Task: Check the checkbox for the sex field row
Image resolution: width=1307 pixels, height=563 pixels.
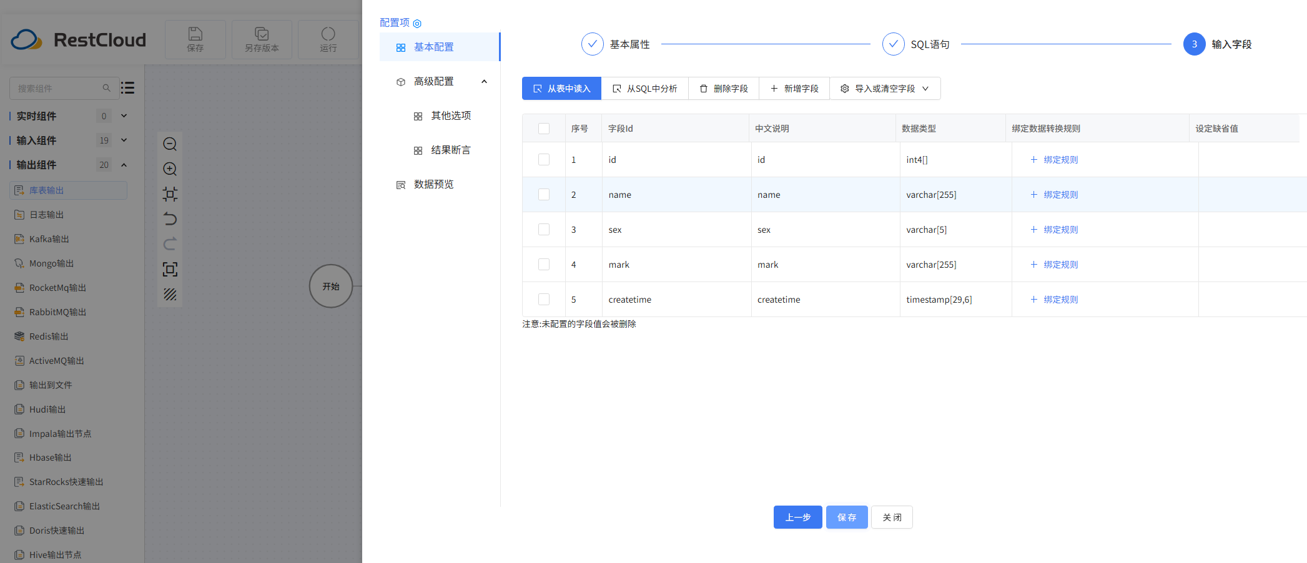Action: (543, 229)
